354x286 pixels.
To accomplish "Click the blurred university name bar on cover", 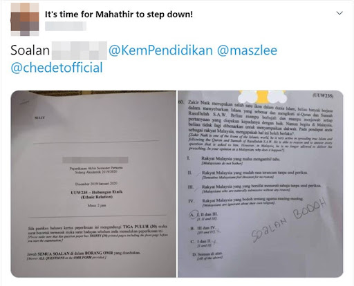I will 95,160.
